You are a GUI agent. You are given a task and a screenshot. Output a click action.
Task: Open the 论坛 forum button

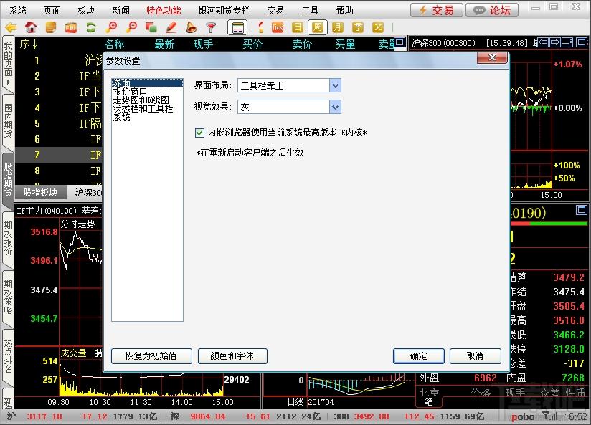coord(492,10)
